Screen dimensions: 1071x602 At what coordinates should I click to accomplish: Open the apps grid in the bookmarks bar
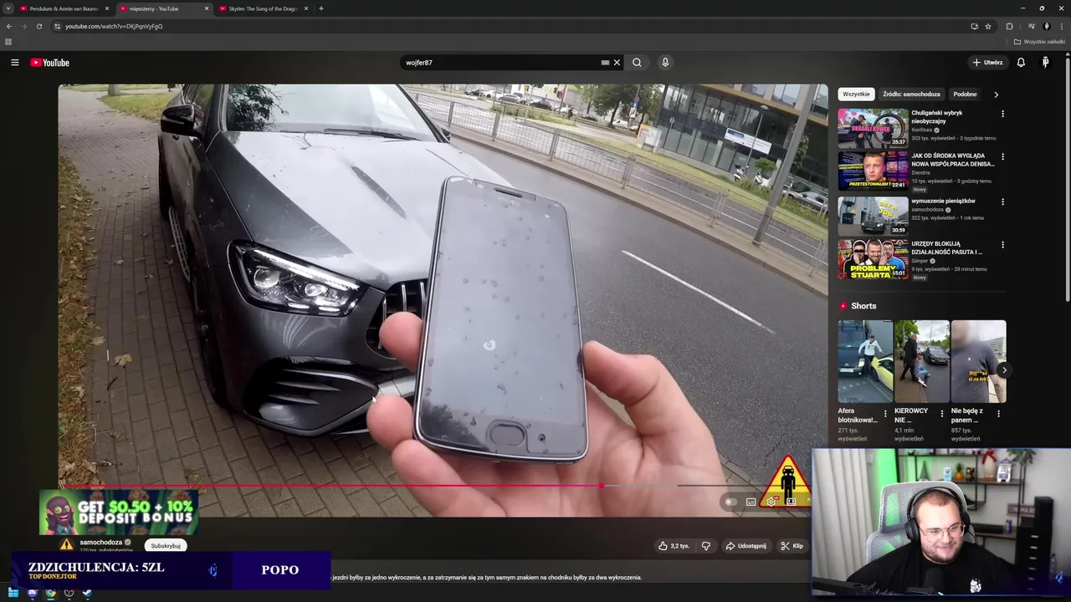tap(8, 42)
